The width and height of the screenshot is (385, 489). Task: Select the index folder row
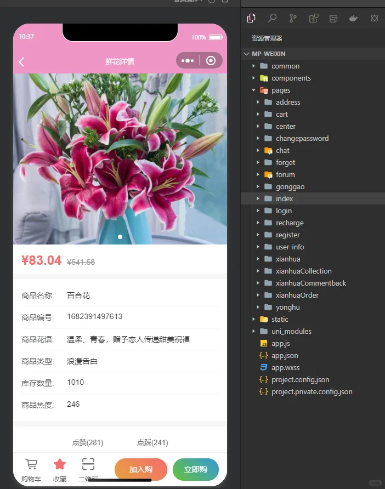[313, 198]
